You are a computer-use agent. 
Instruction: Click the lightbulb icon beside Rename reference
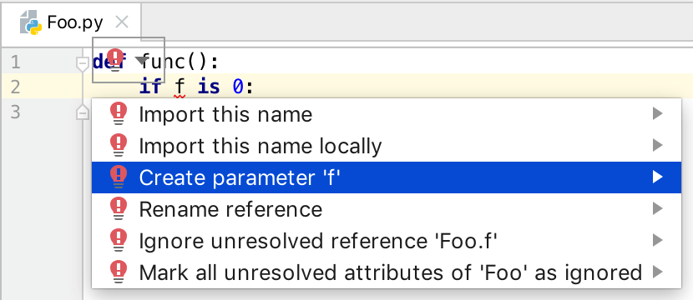point(119,208)
